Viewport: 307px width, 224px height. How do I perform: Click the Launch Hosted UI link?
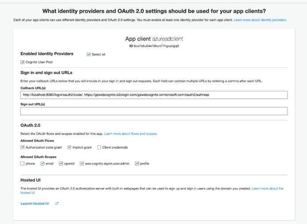pyautogui.click(x=35, y=204)
